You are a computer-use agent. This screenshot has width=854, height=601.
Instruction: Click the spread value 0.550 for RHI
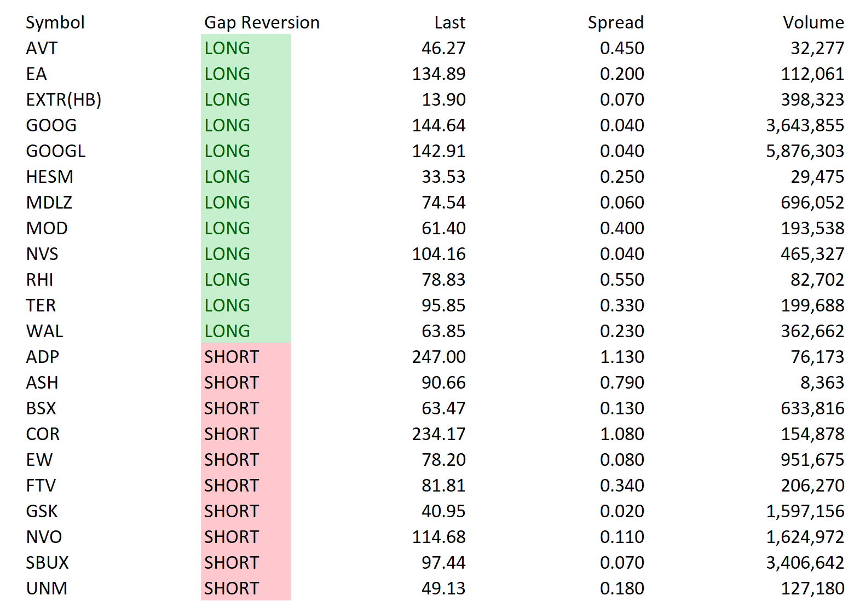tap(622, 280)
